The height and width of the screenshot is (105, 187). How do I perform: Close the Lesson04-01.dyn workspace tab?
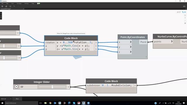[23, 9]
